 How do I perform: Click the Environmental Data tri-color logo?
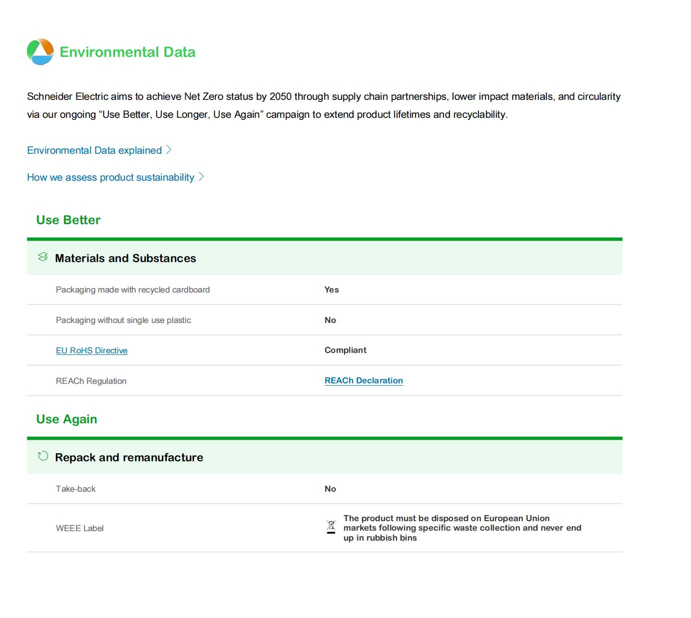[x=40, y=52]
